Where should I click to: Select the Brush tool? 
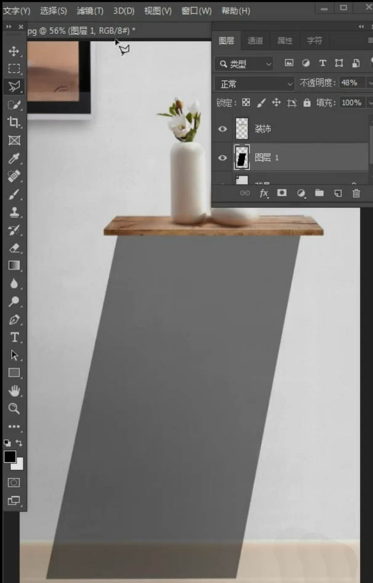(14, 194)
